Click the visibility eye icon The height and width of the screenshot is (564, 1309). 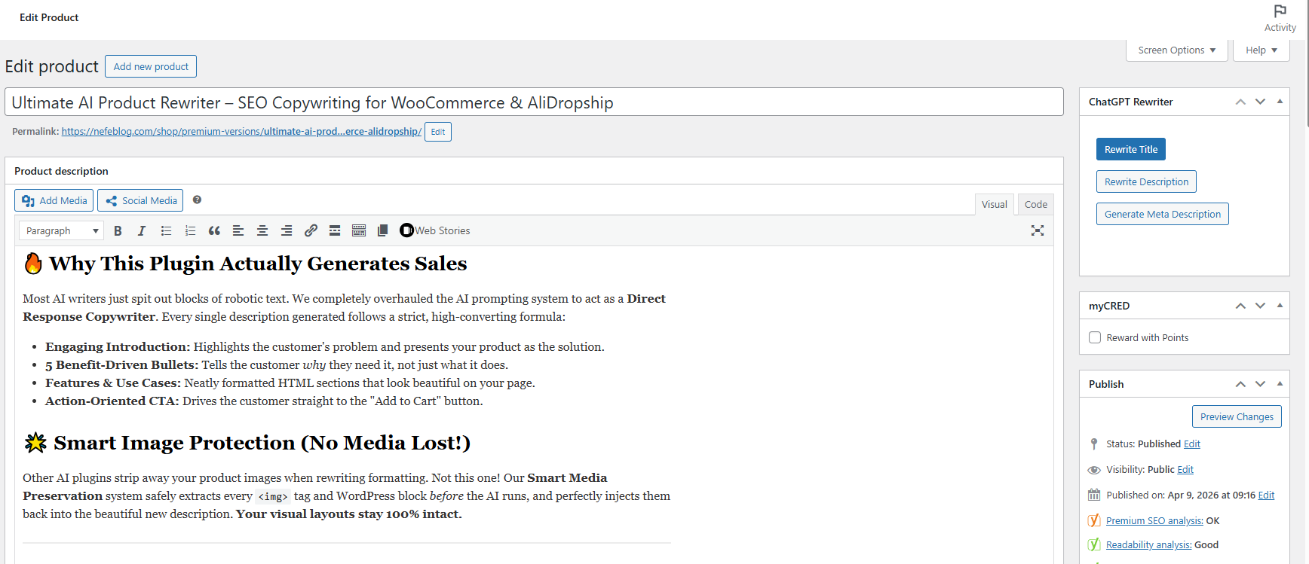tap(1094, 470)
